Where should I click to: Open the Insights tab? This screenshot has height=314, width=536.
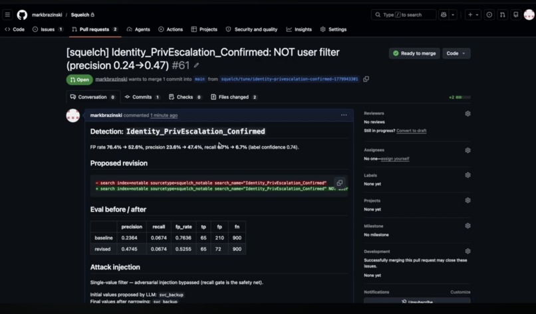[x=299, y=29]
